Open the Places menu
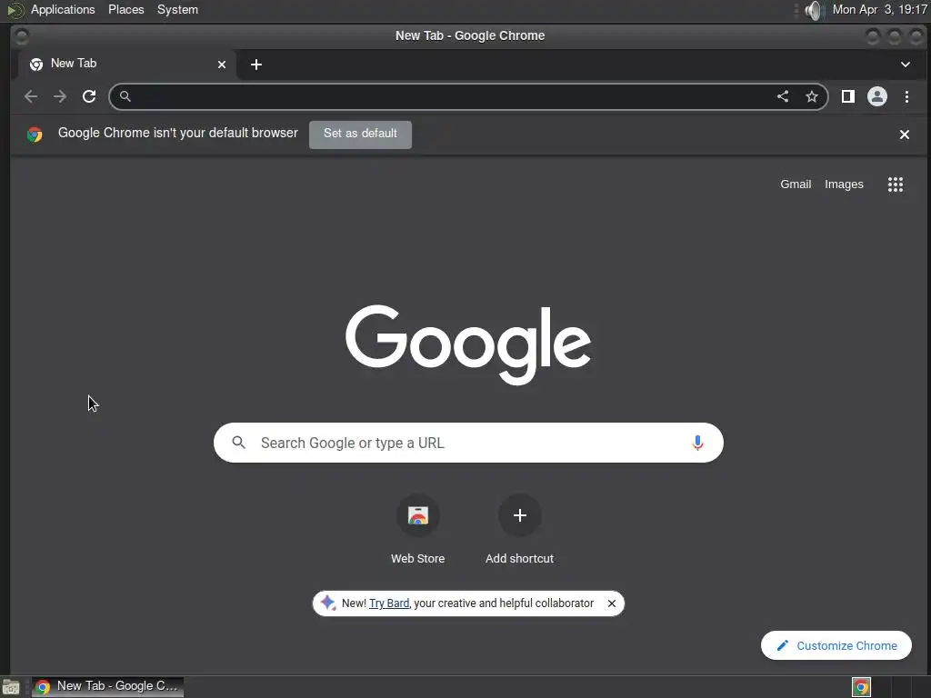Viewport: 931px width, 698px height. (125, 9)
